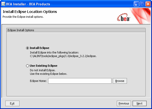Viewport: 152px width, 109px height.
Task: Click 'Use the existing Eclipse below.' text
Action: (48, 74)
